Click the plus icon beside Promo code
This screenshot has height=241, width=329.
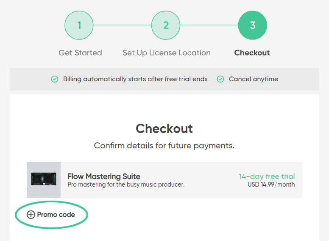(31, 215)
